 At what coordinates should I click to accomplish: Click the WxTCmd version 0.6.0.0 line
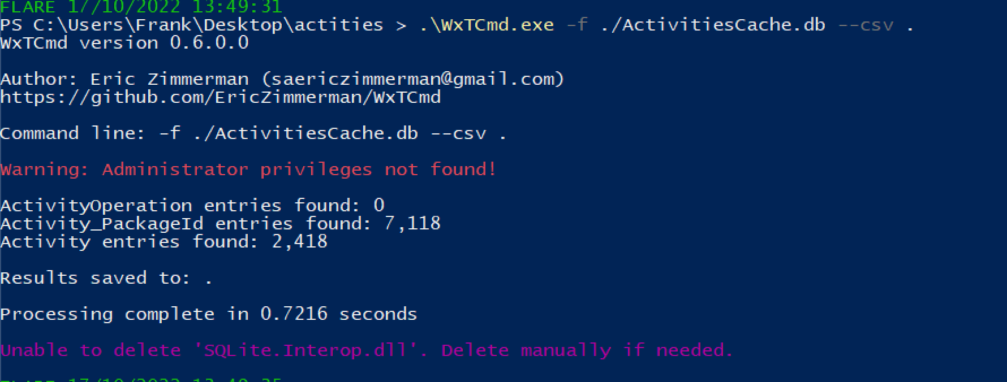pos(124,43)
